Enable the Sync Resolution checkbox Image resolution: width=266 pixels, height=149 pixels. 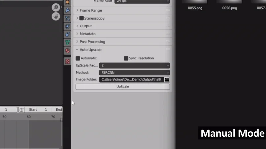[x=126, y=58]
